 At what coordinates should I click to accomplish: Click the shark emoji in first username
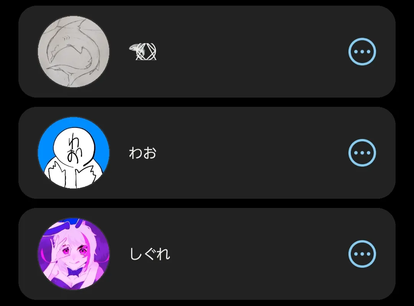click(134, 49)
